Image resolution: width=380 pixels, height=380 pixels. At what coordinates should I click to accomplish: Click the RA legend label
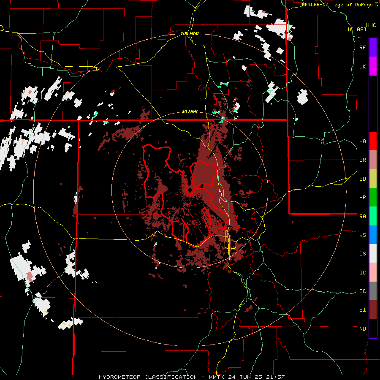click(362, 217)
